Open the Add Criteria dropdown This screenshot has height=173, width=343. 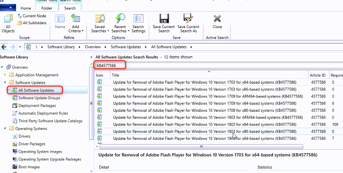76,23
